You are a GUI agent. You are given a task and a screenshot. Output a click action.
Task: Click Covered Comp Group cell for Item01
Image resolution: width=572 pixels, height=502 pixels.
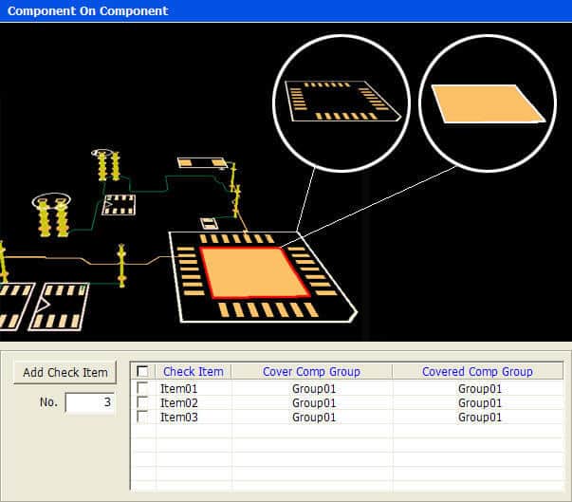click(x=480, y=389)
